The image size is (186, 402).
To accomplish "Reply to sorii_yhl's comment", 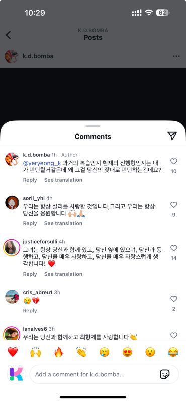I will click(30, 223).
